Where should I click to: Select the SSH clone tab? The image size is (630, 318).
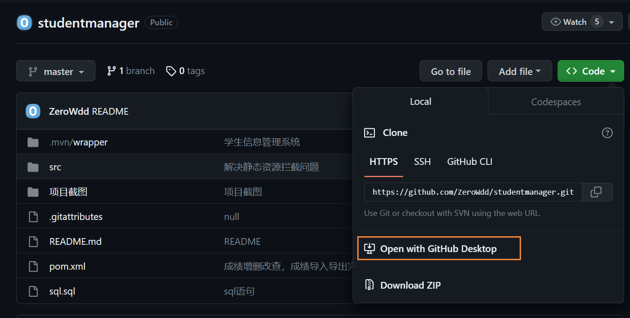point(422,162)
